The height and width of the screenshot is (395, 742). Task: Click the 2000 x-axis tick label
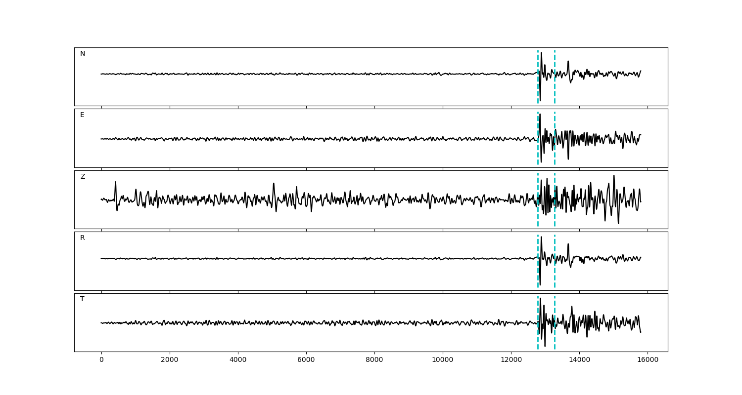point(170,360)
